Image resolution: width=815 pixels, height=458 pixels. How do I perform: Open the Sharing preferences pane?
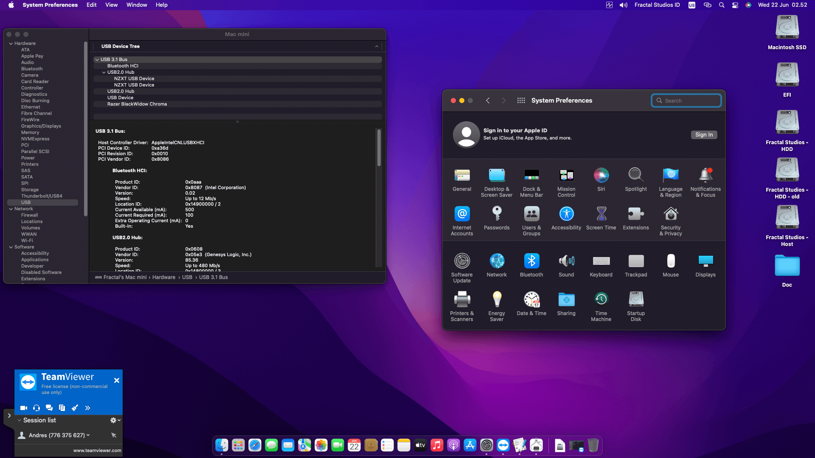tap(566, 304)
